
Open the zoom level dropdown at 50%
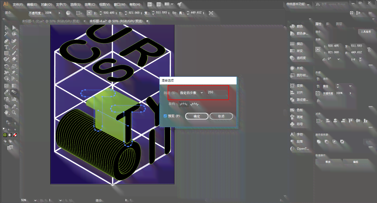(35, 200)
